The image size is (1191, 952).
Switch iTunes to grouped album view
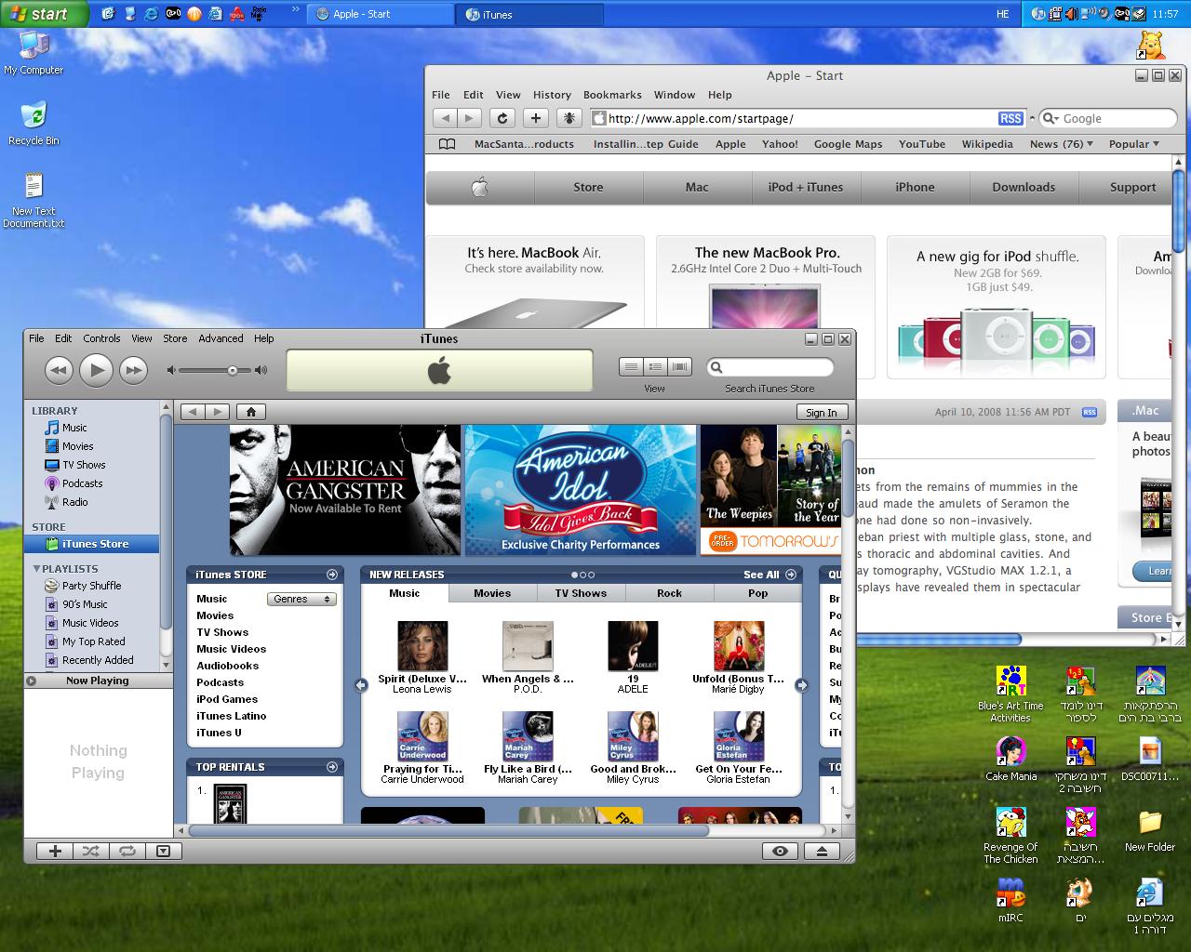coord(655,367)
